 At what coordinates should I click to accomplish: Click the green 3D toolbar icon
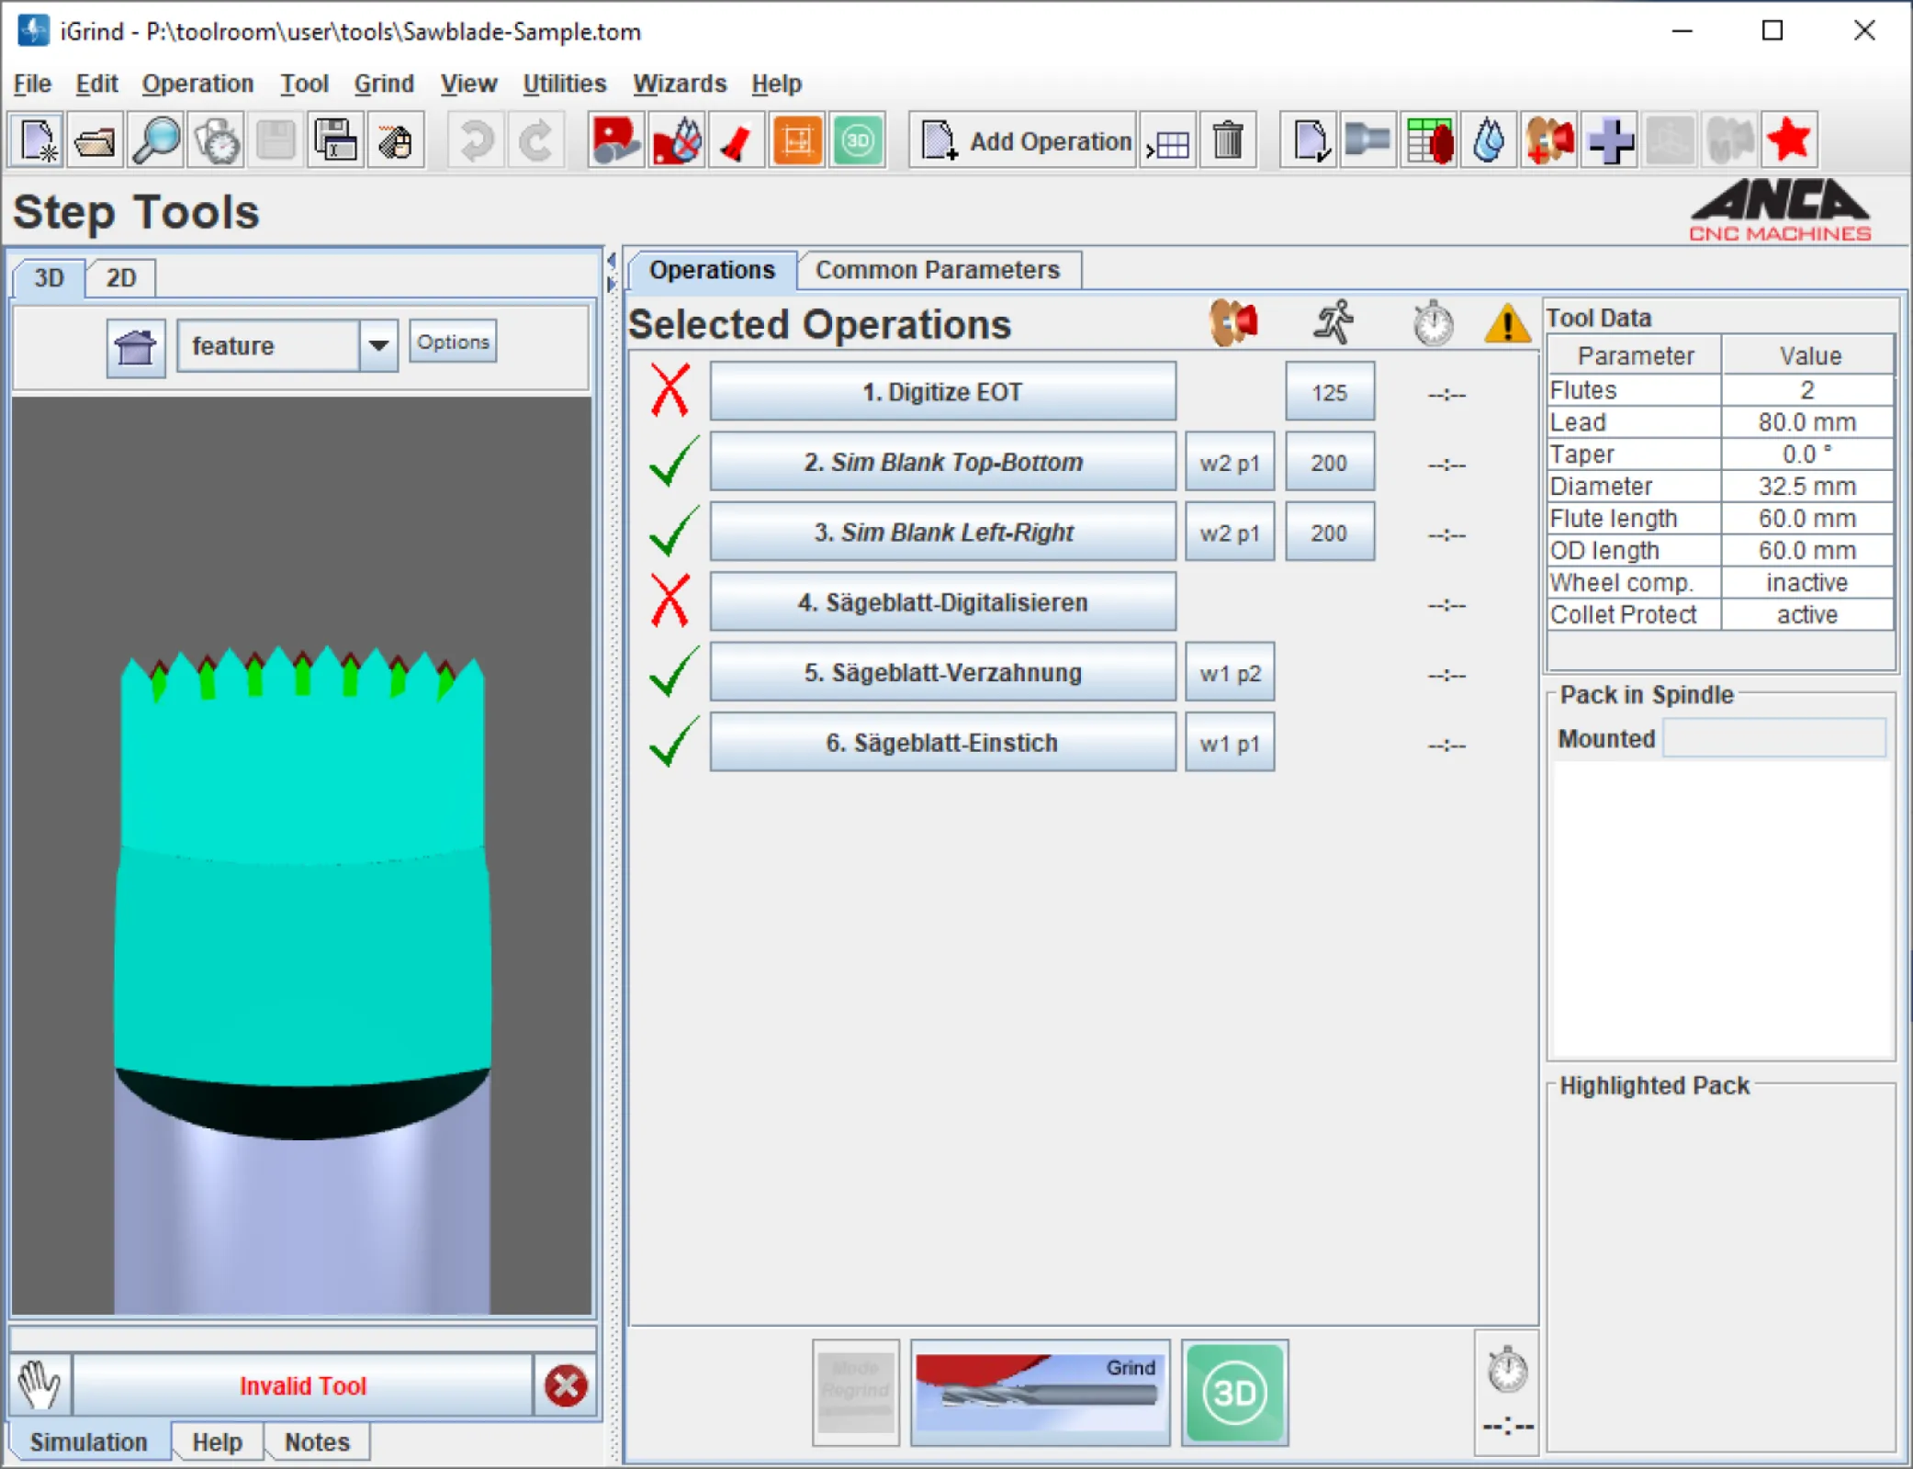coord(858,140)
